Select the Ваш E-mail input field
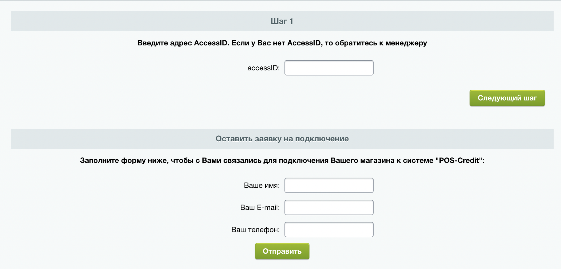Viewport: 561px width, 269px height. pyautogui.click(x=329, y=207)
